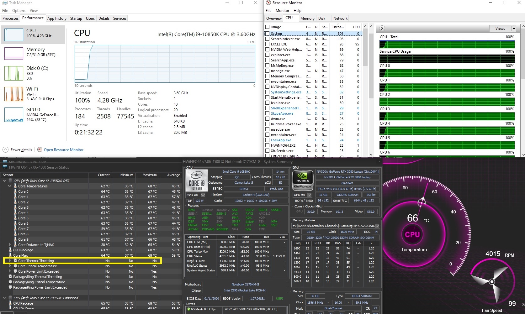525x314 pixels.
Task: Switch to the Details tab in Task Manager
Action: [104, 18]
